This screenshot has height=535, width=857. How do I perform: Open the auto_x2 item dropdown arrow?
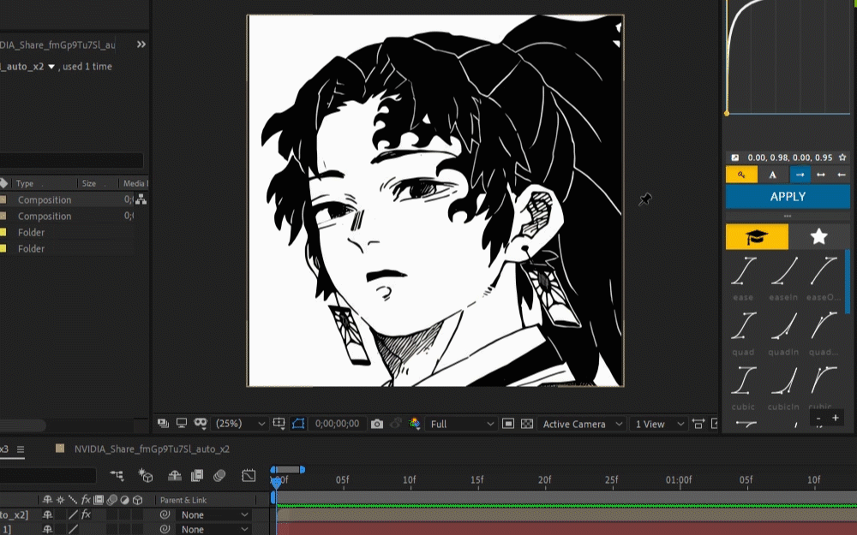(51, 67)
